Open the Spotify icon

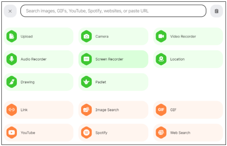tap(87, 133)
